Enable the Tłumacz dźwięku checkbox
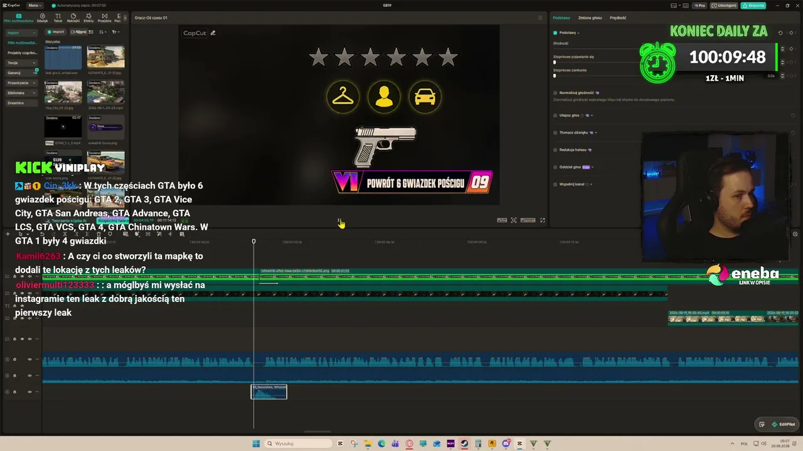803x451 pixels. tap(555, 133)
